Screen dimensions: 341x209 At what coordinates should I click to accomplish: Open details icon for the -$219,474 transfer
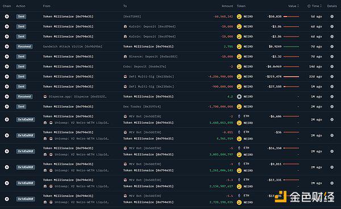coord(332,76)
